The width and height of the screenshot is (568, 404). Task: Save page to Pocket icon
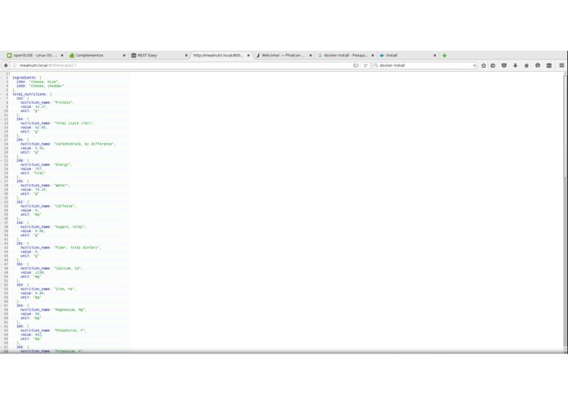[504, 65]
